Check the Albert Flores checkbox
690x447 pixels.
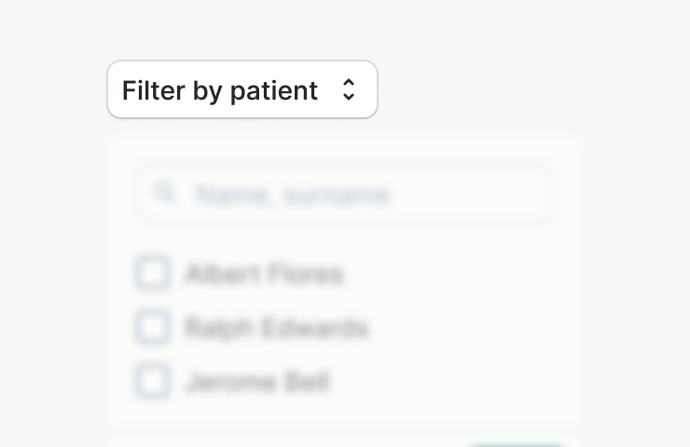[153, 274]
